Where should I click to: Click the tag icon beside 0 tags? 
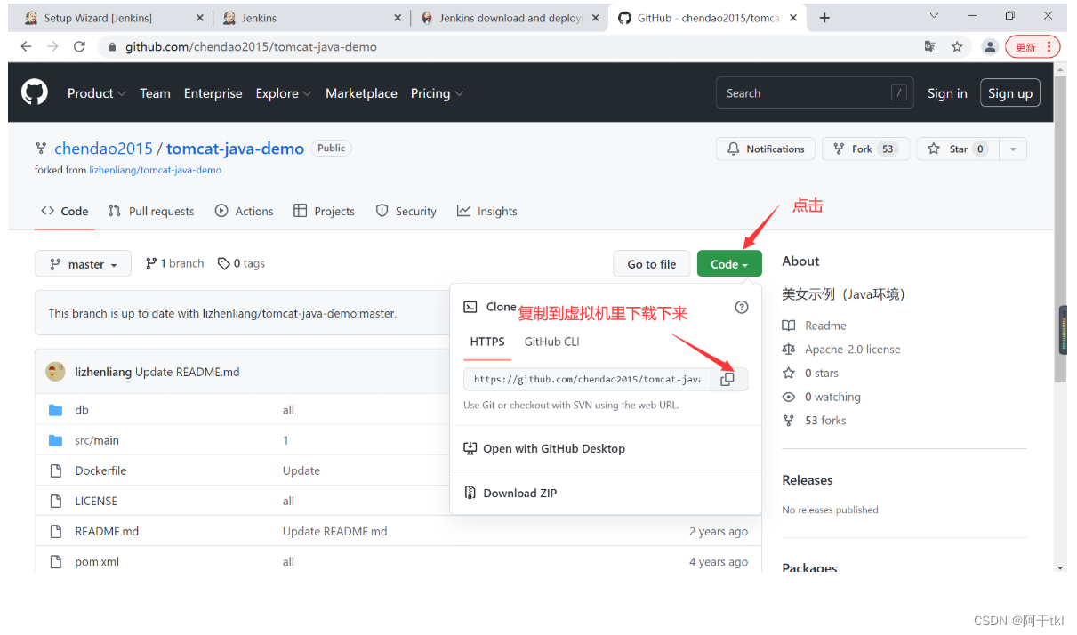[224, 263]
